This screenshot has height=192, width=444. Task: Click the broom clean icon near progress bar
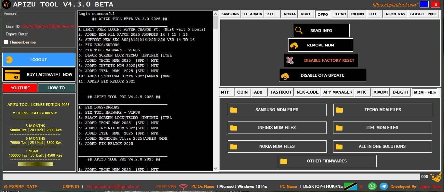[x=436, y=177]
